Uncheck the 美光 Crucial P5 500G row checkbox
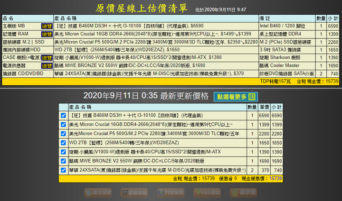 63,134
